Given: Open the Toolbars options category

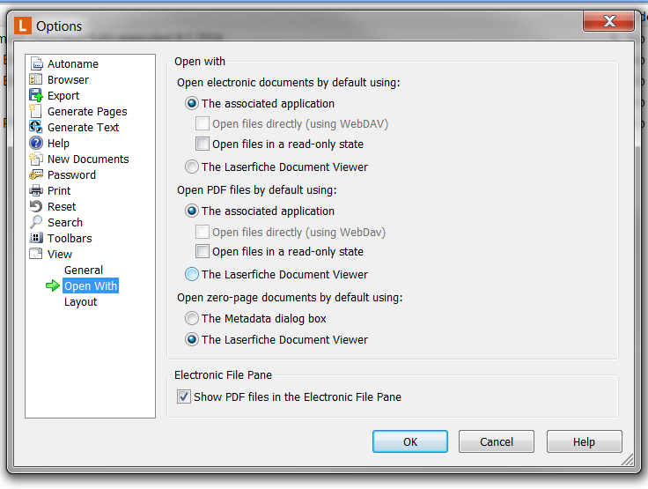Looking at the screenshot, I should point(70,238).
